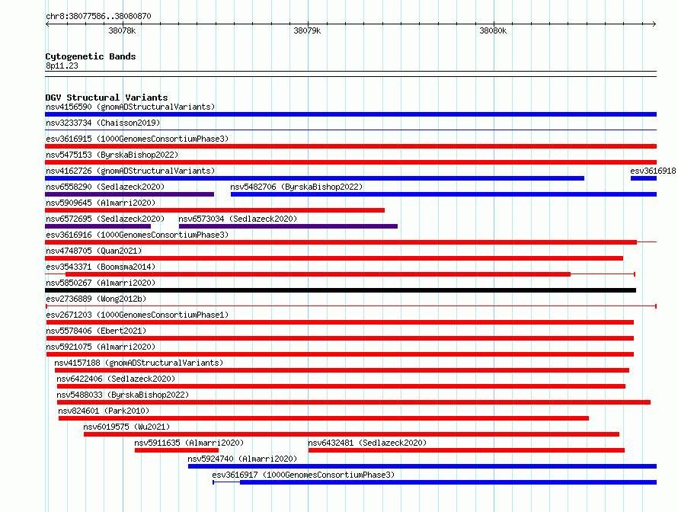Image resolution: width=678 pixels, height=512 pixels.
Task: Select the purple bar under nsv6558290
Action: (130, 194)
